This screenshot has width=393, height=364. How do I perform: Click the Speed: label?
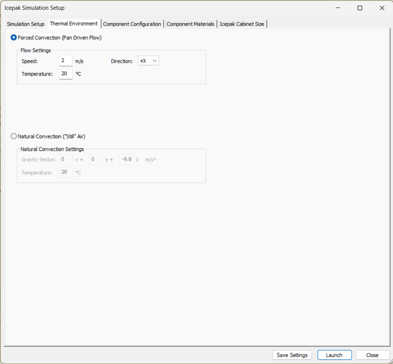pyautogui.click(x=30, y=61)
